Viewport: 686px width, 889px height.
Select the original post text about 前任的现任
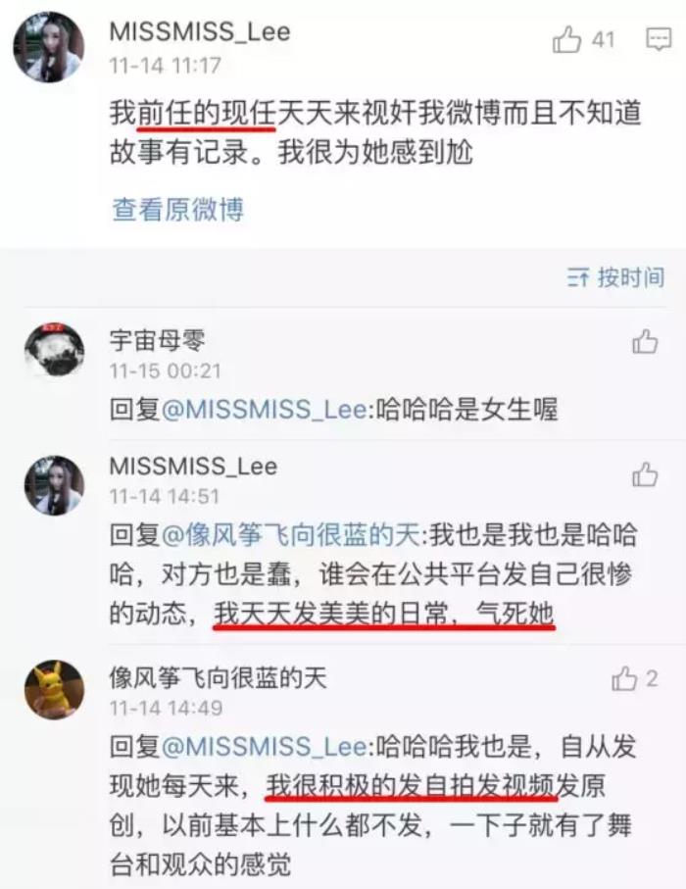coord(375,132)
